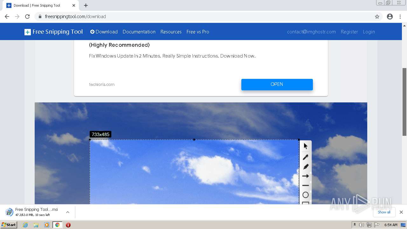Select the circle tool in snipping toolbar

tap(306, 195)
